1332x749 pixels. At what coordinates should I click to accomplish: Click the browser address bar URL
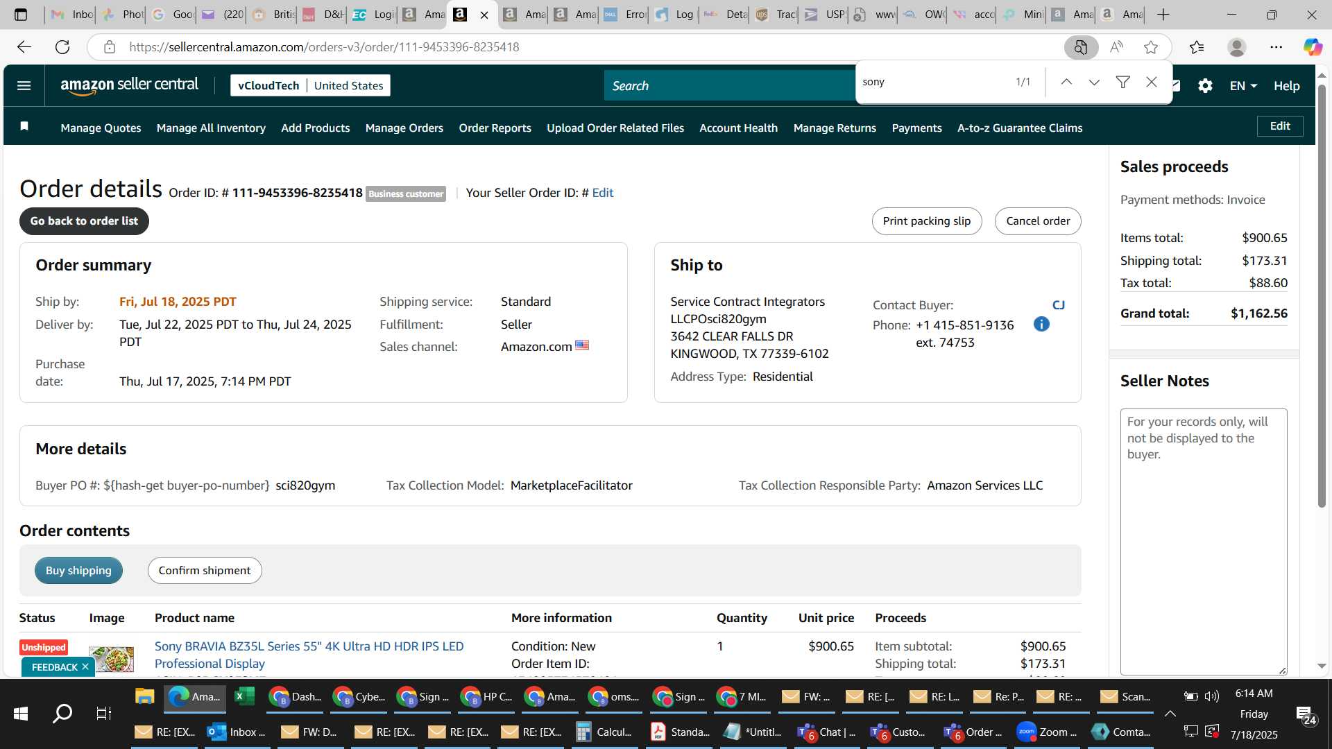click(324, 47)
